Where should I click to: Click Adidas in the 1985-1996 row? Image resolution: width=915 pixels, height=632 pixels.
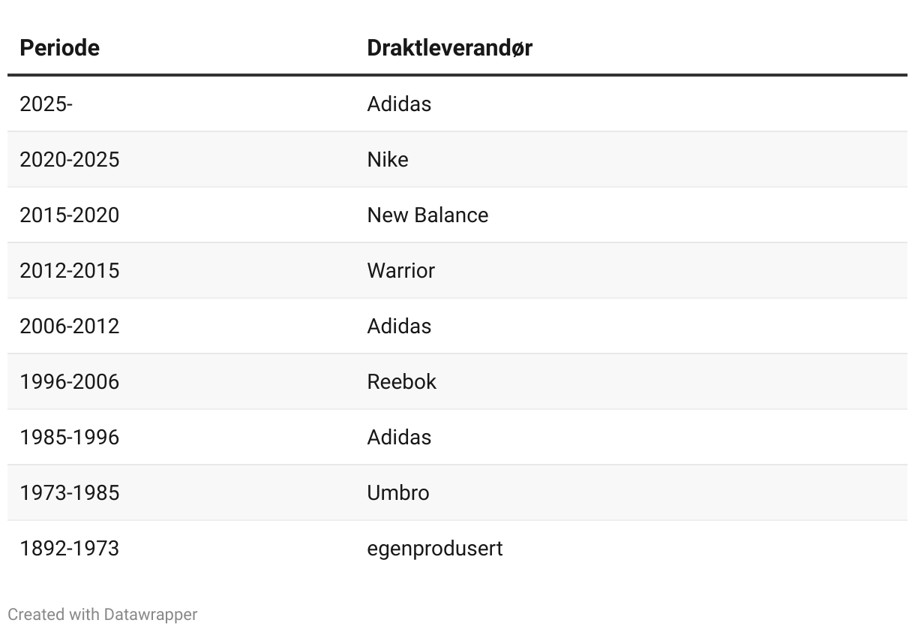click(x=399, y=437)
